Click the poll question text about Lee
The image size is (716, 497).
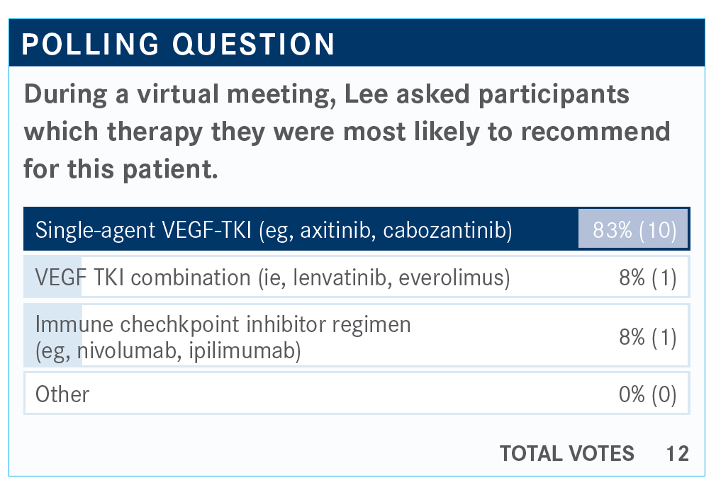tap(347, 132)
